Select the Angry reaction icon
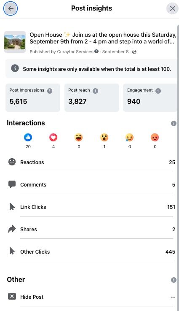 point(155,137)
